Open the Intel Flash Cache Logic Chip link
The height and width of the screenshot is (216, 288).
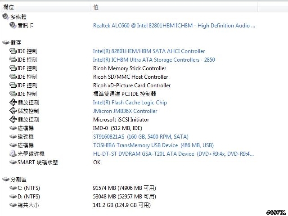(130, 103)
